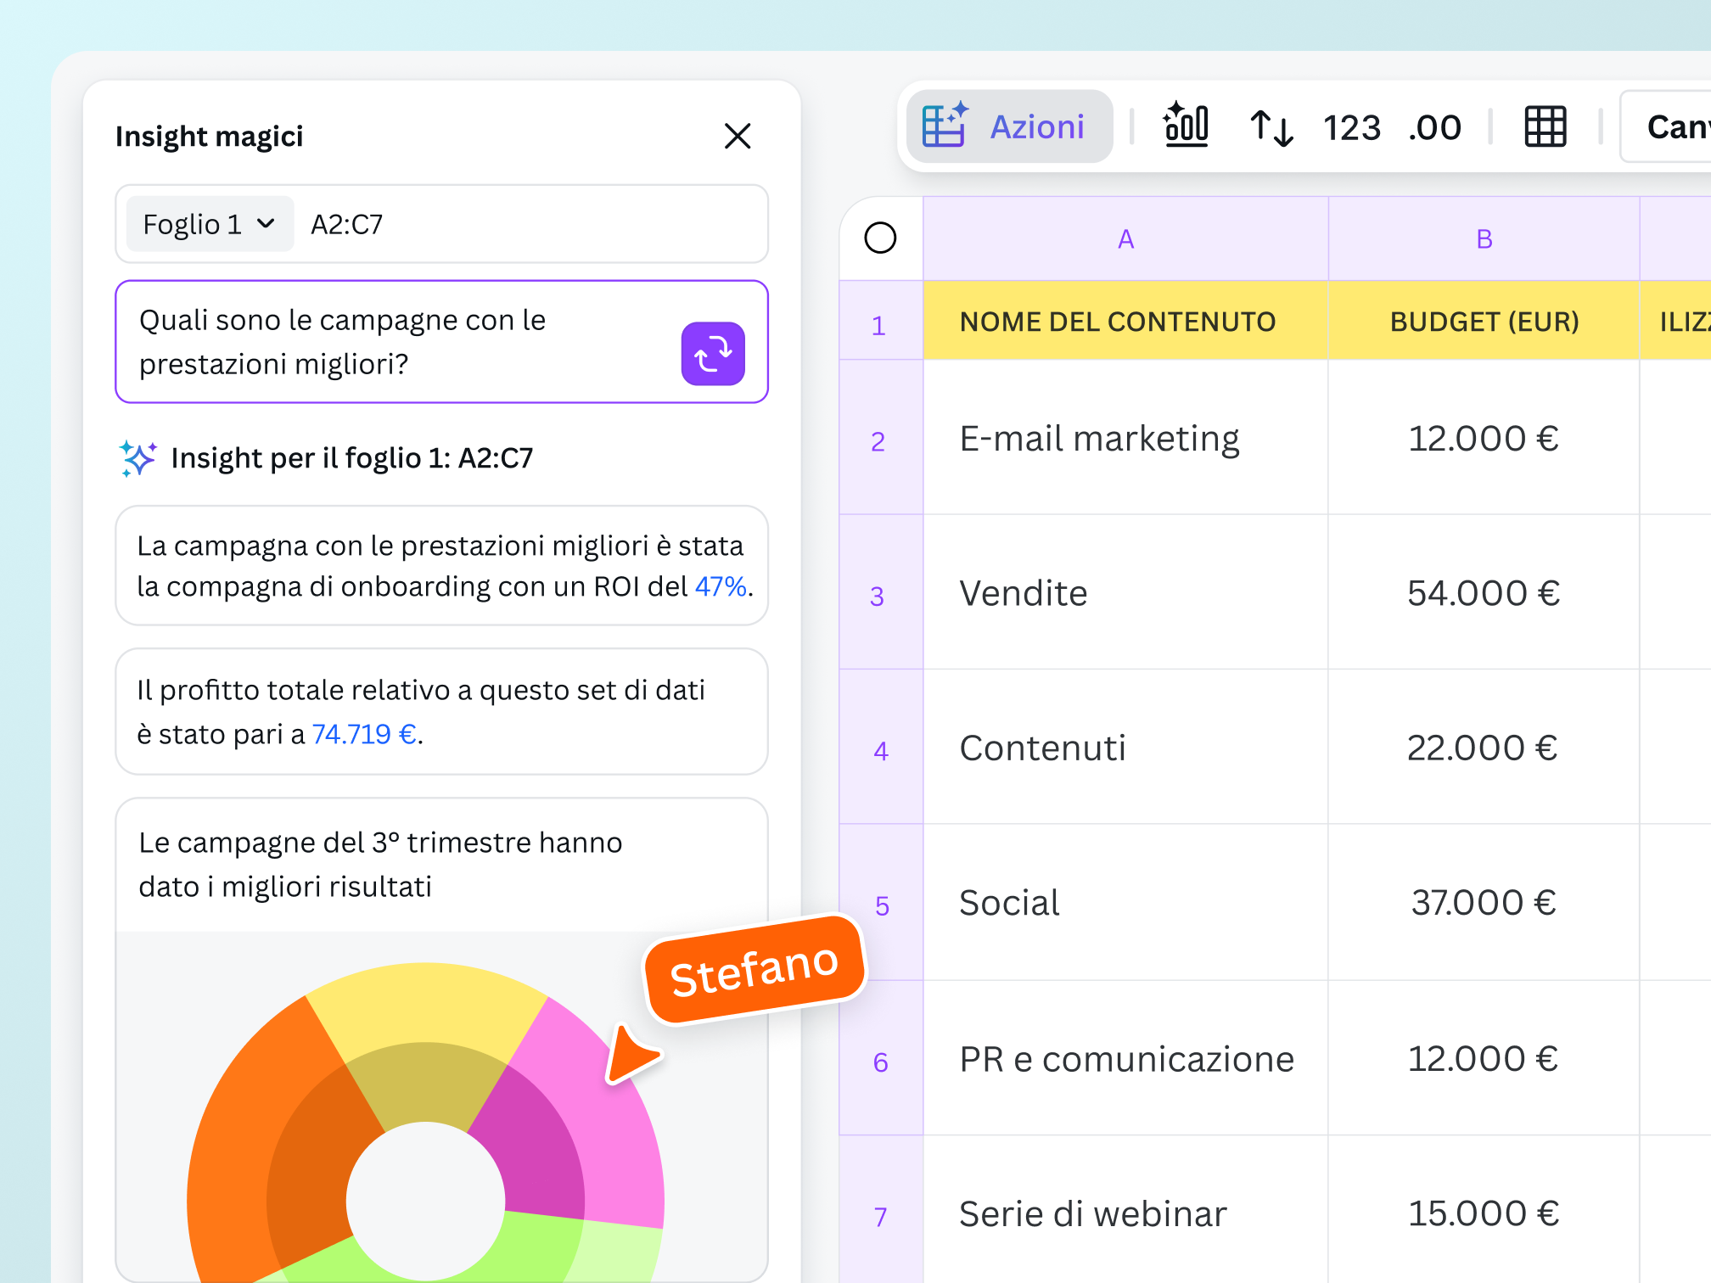This screenshot has height=1283, width=1711.
Task: Open the Azioni actions button
Action: tap(1009, 126)
